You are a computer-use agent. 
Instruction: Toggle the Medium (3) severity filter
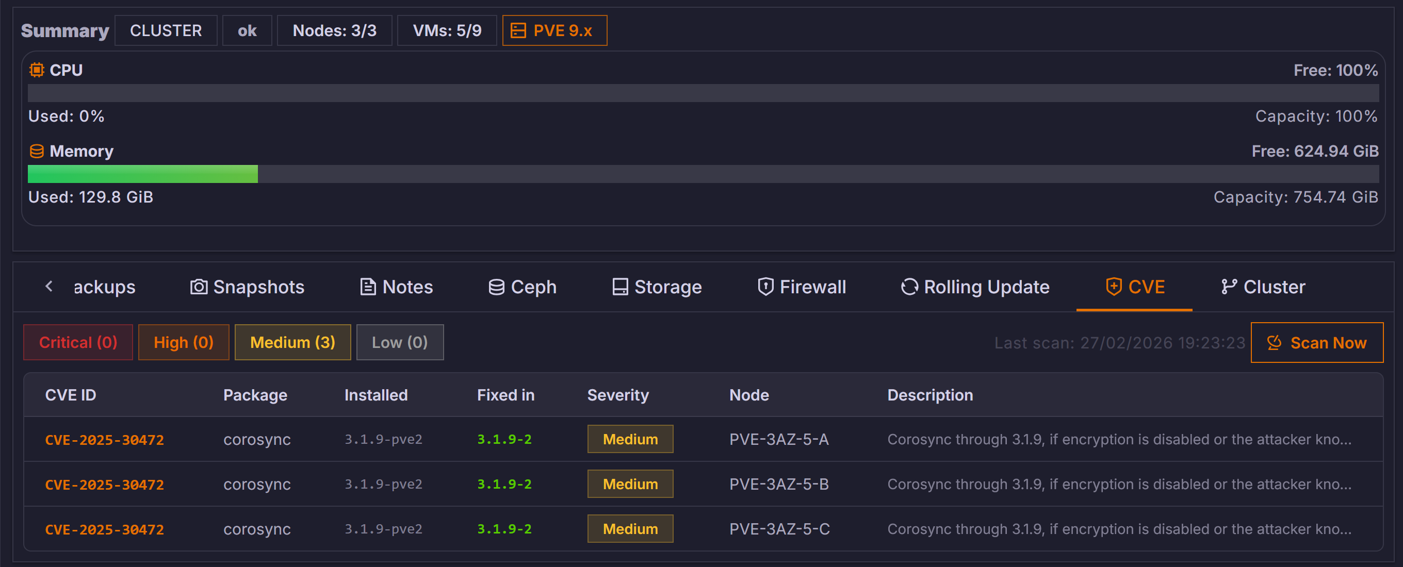tap(292, 342)
